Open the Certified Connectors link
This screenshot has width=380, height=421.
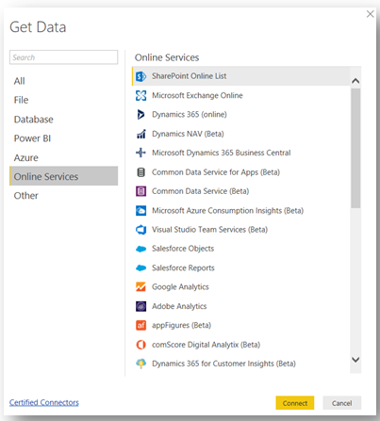(44, 402)
